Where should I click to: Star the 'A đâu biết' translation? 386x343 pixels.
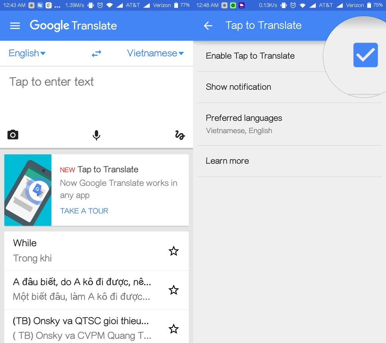174,290
